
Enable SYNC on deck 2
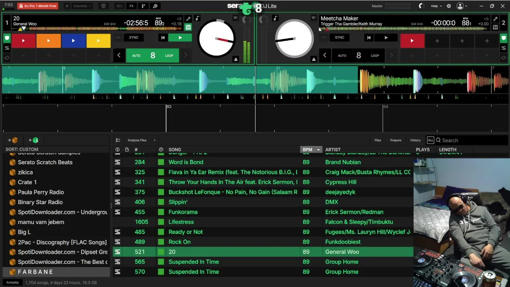[339, 37]
